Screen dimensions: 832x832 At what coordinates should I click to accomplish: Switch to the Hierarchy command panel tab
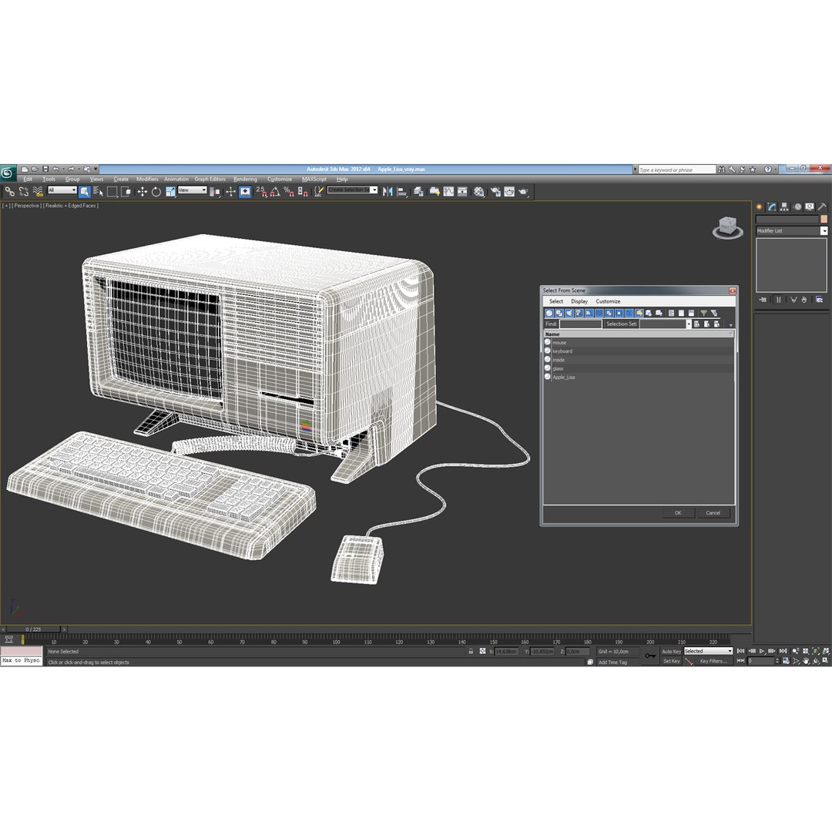click(x=784, y=207)
